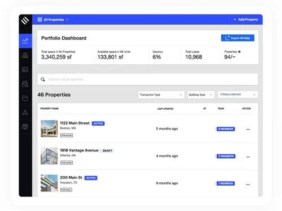This screenshot has height=211, width=282.
Task: Click the Search all properties field
Action: click(x=148, y=79)
